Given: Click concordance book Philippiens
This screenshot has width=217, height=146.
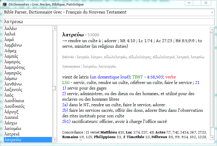Looking at the screenshot, I should click(105, 137).
